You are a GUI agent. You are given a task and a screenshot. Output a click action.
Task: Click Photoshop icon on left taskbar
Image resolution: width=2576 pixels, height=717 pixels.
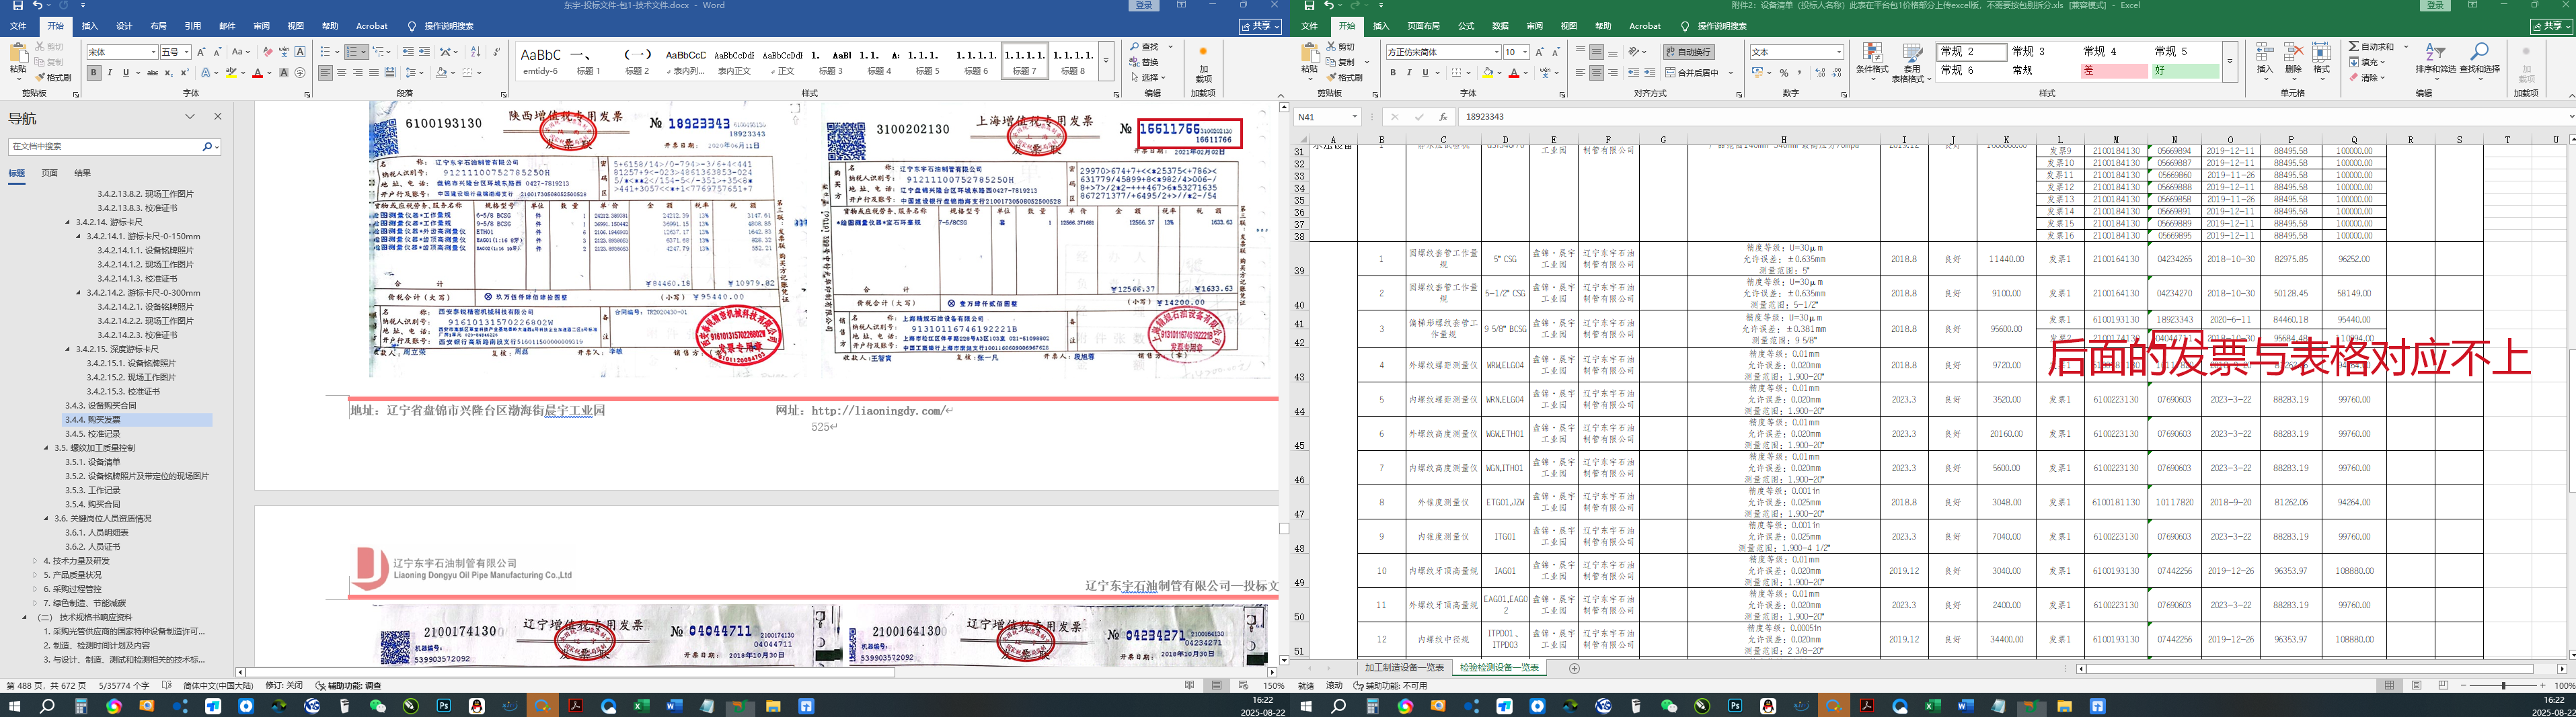pyautogui.click(x=444, y=706)
